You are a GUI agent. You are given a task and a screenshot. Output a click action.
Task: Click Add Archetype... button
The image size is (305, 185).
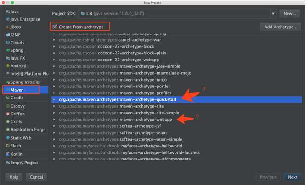point(281,27)
